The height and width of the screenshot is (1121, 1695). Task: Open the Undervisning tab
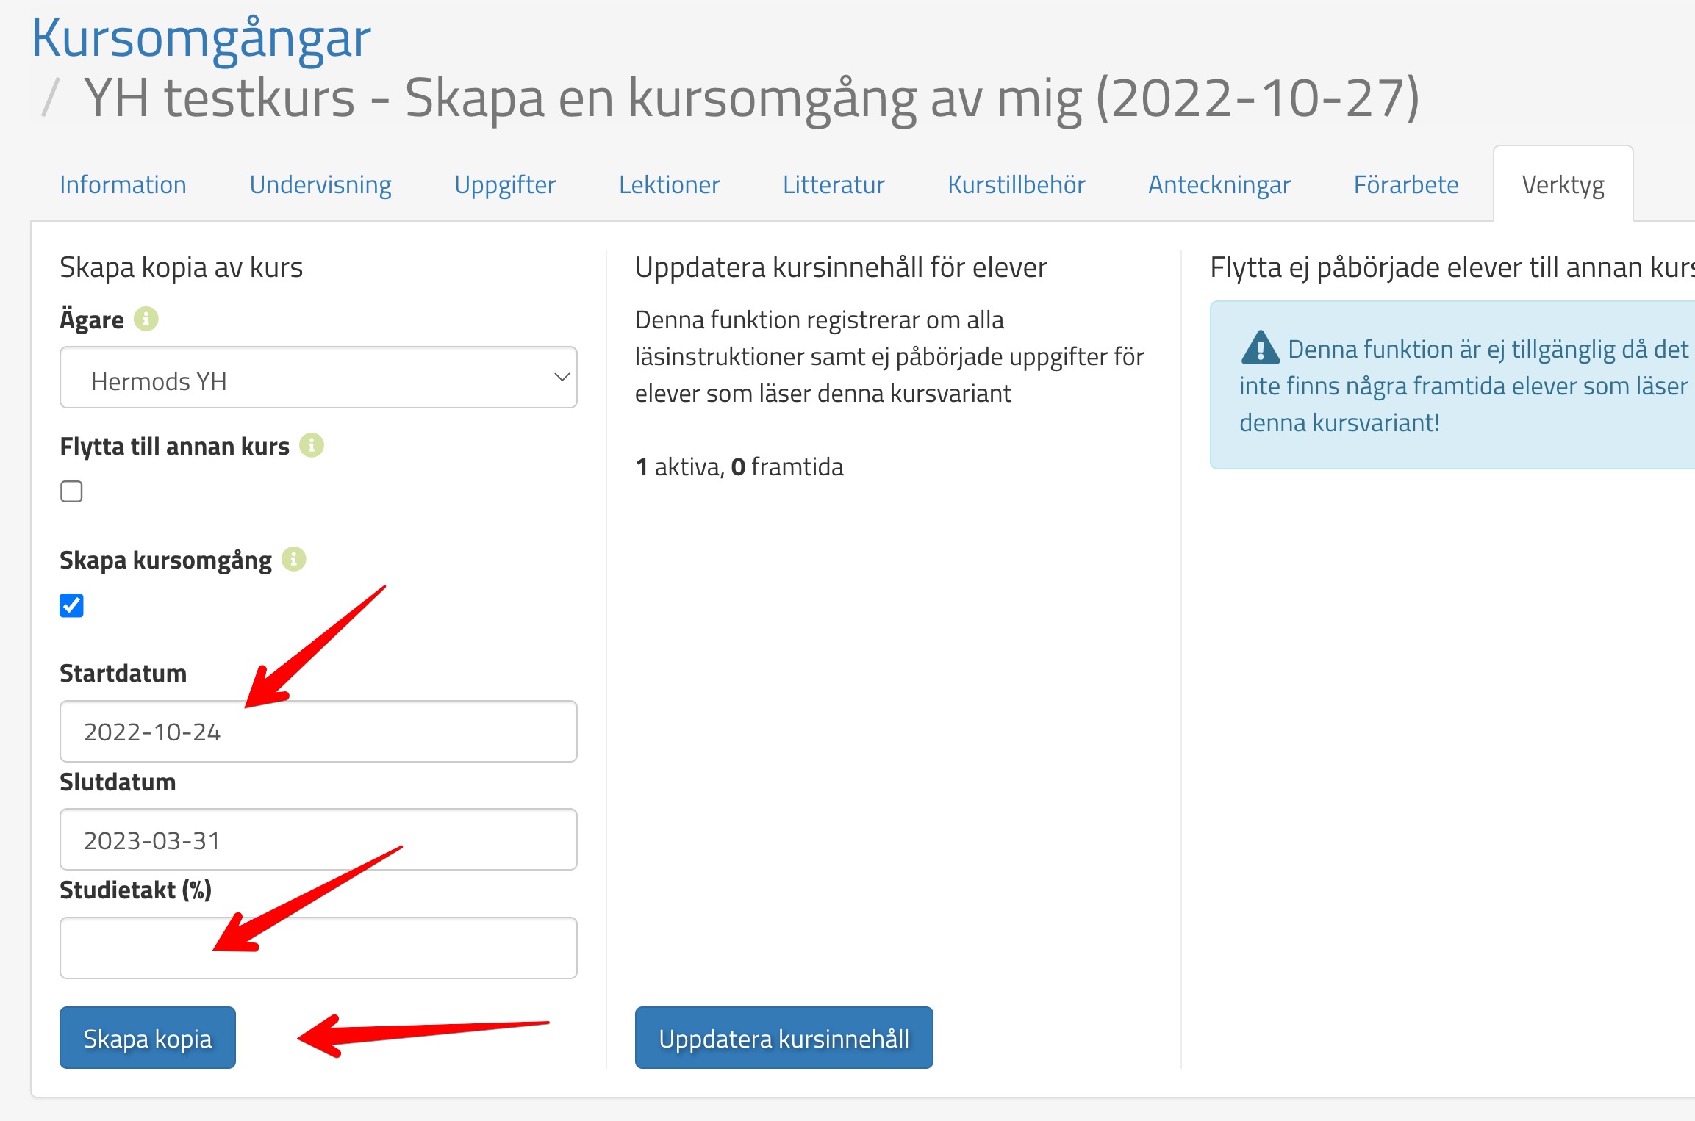(x=320, y=185)
